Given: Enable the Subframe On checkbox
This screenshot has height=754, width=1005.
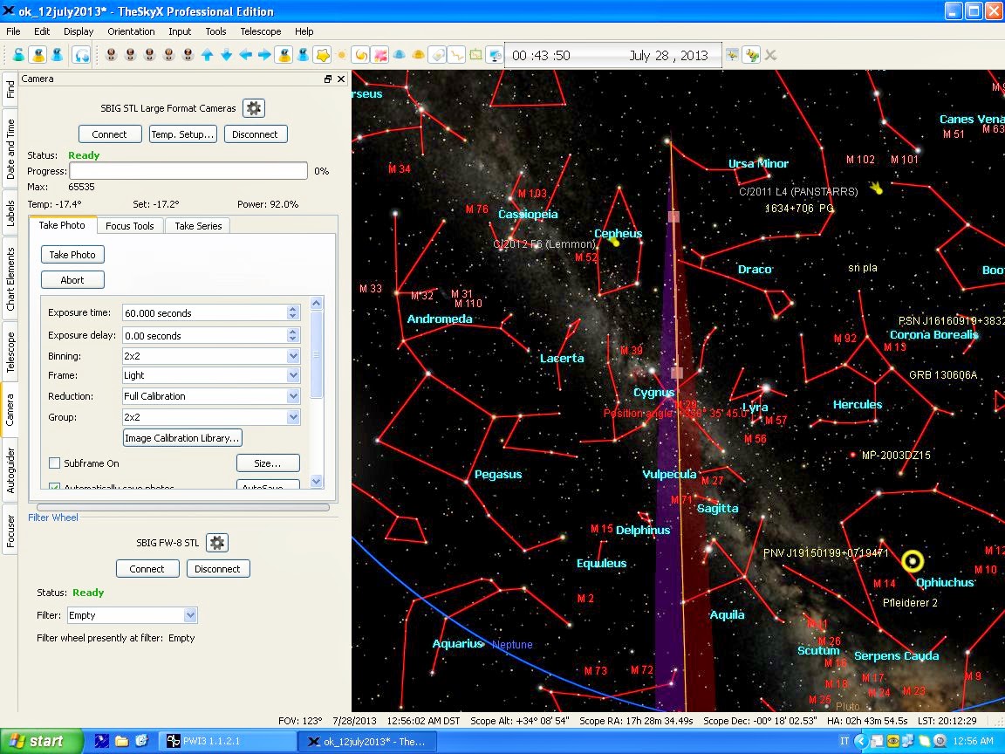Looking at the screenshot, I should coord(55,463).
